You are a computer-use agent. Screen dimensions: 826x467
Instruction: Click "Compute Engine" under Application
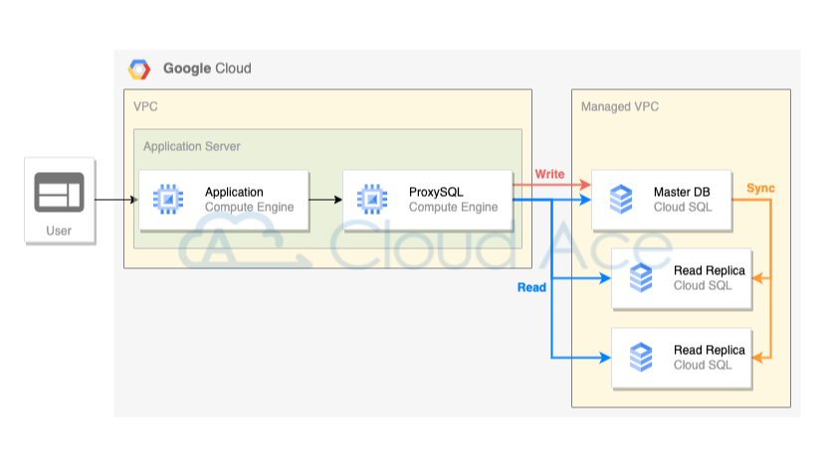[249, 208]
